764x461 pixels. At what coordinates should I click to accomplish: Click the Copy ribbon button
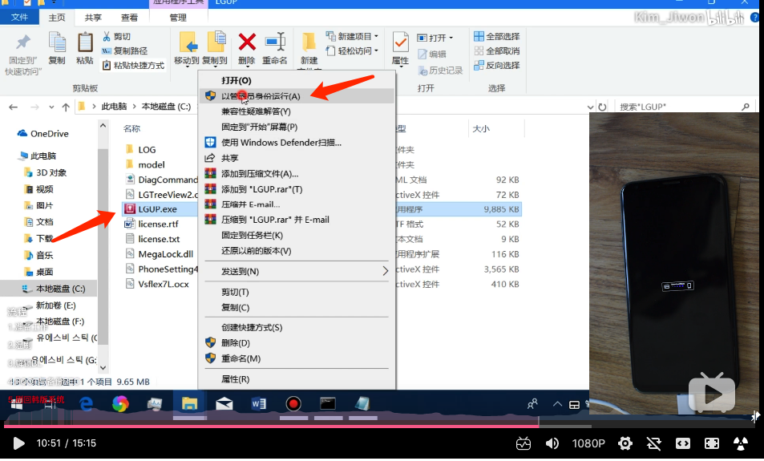[57, 48]
